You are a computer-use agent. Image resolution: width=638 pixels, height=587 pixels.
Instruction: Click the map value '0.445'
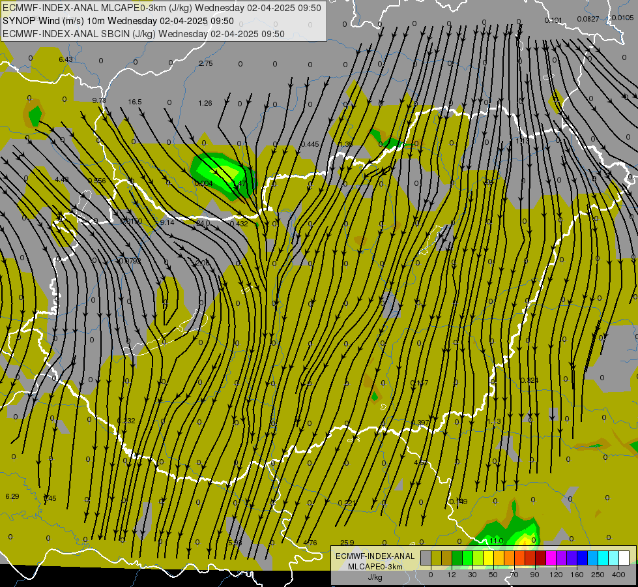pyautogui.click(x=310, y=145)
